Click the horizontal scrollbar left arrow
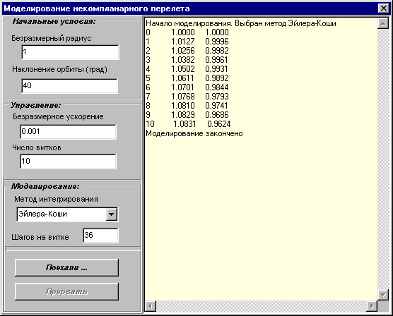This screenshot has width=393, height=316. 151,305
